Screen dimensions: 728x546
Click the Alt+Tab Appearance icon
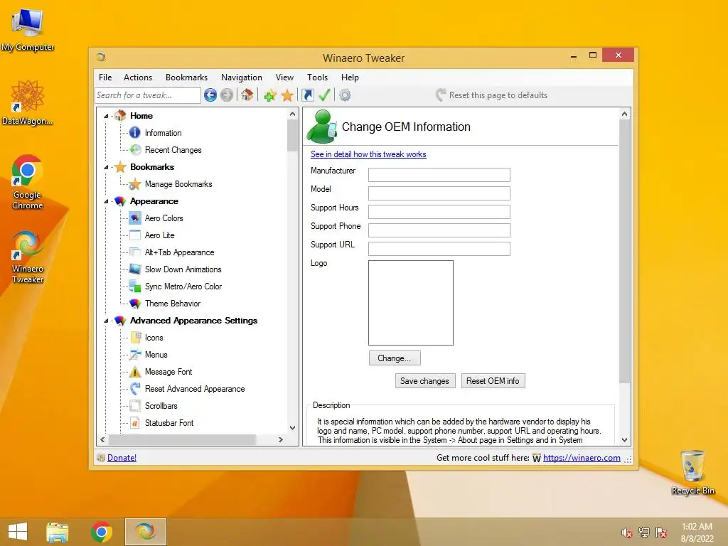(x=135, y=252)
